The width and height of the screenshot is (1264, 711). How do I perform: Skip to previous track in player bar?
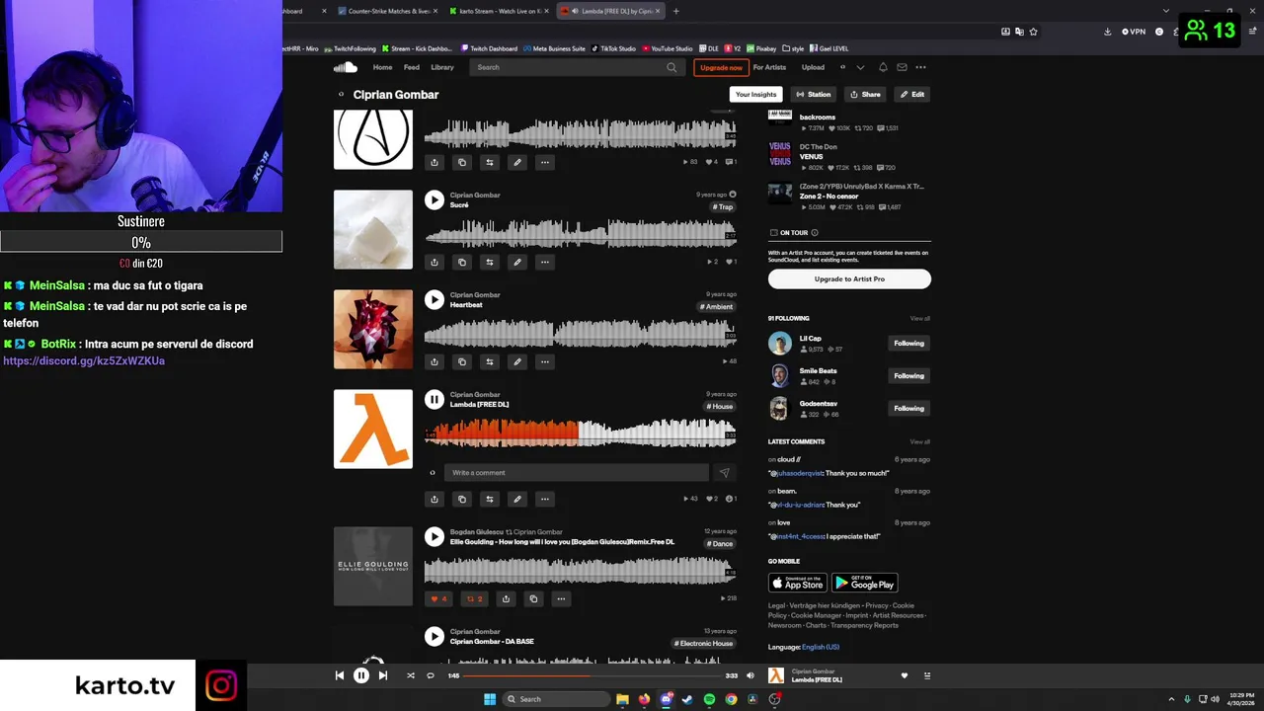[x=339, y=675]
